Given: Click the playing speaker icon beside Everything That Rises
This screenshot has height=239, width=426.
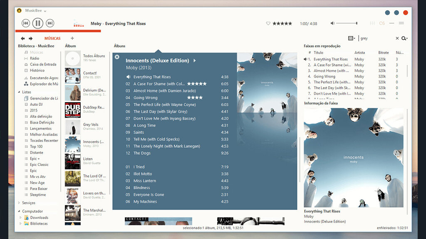Looking at the screenshot, I should tap(128, 77).
